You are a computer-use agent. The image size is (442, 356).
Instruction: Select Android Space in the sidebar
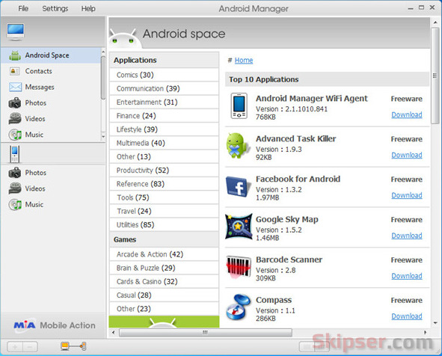[x=51, y=55]
